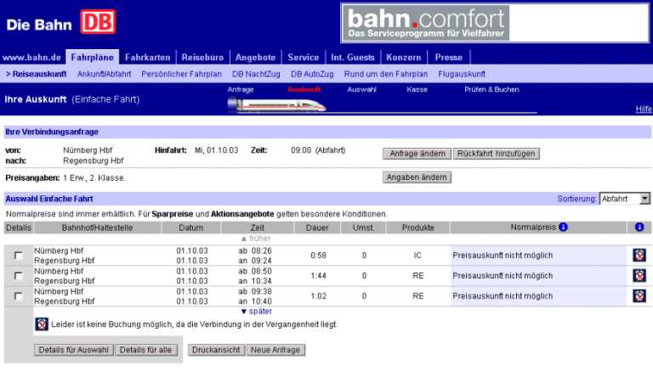Show earlier connections via früher
The height and width of the screenshot is (377, 653).
pyautogui.click(x=256, y=239)
